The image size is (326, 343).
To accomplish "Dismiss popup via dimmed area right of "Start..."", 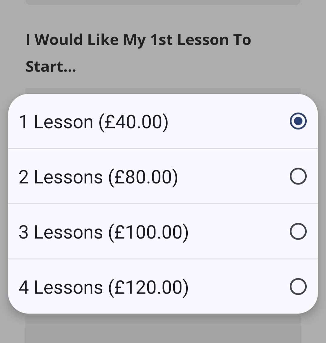I will click(196, 67).
